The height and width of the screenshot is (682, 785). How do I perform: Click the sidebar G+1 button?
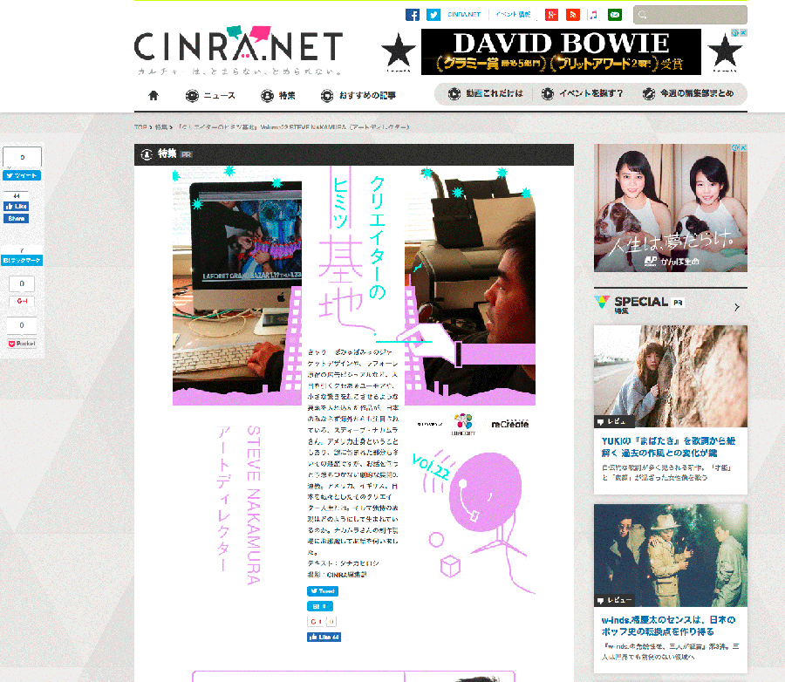[x=22, y=301]
